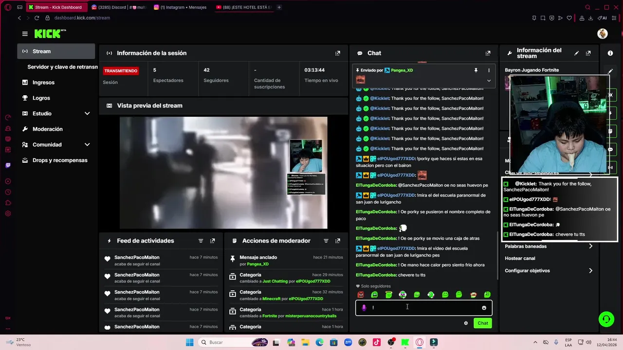This screenshot has height=350, width=623.
Task: Focus the chat message input field
Action: tap(423, 308)
